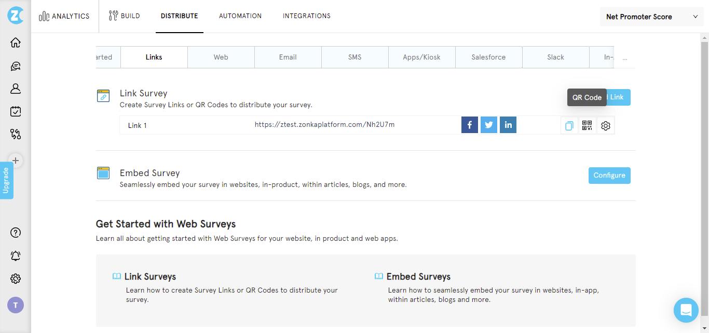Viewport: 709px width, 333px height.
Task: Open the Contacts icon in the sidebar
Action: [x=15, y=89]
